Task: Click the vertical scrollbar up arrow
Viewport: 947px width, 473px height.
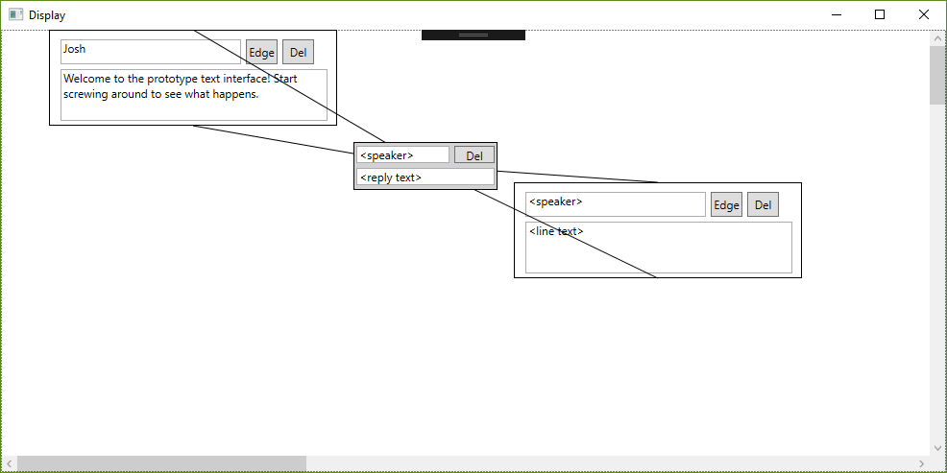Action: point(937,38)
